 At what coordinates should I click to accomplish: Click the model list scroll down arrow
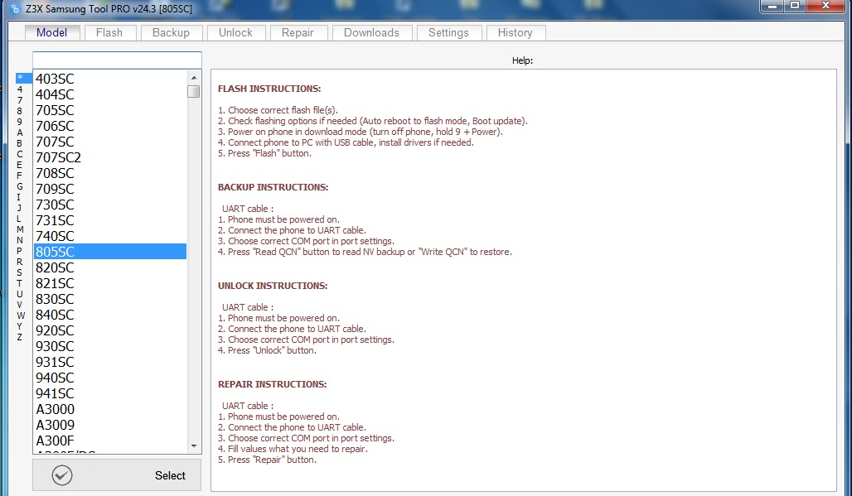click(194, 446)
